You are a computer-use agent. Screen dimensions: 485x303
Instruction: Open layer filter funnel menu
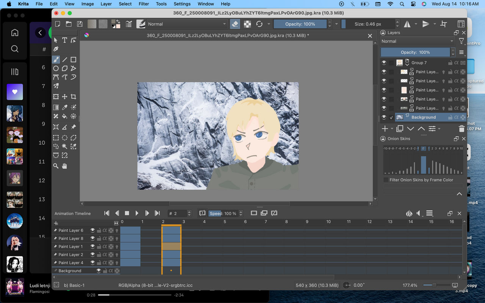pos(461,41)
